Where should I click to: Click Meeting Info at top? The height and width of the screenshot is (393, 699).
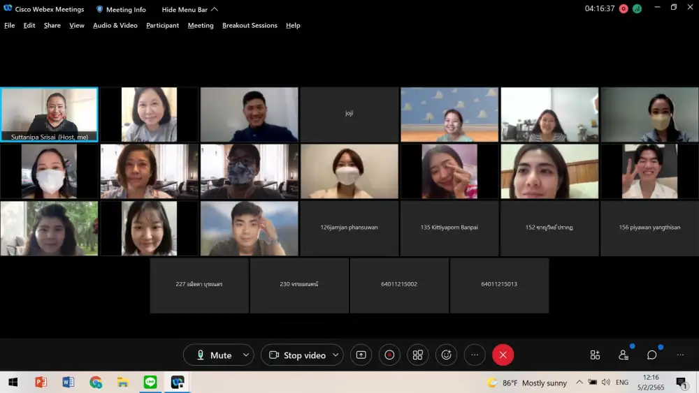coord(121,9)
